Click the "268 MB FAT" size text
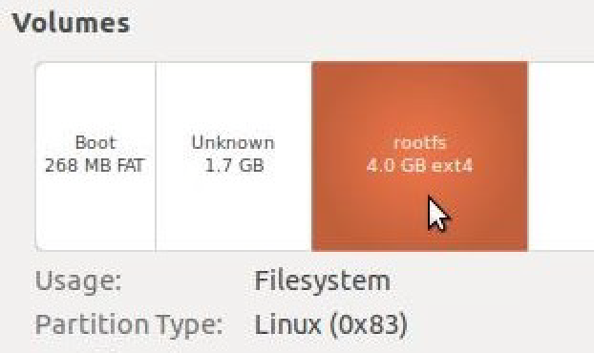The image size is (594, 353). [x=95, y=165]
